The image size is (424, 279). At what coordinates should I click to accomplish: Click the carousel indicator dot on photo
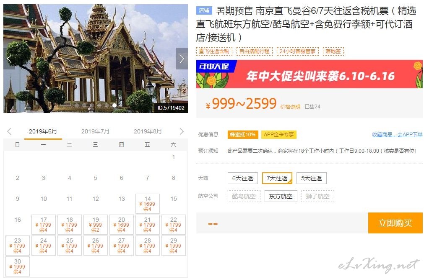[x=114, y=105]
